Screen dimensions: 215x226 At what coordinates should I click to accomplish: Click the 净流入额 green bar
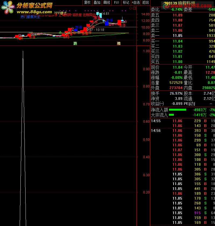178,110
